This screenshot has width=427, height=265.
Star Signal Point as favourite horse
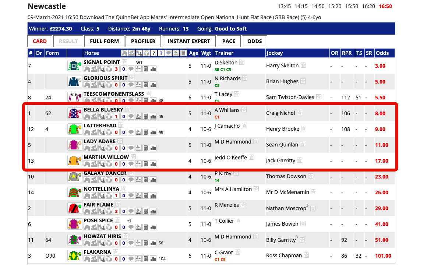point(124,62)
